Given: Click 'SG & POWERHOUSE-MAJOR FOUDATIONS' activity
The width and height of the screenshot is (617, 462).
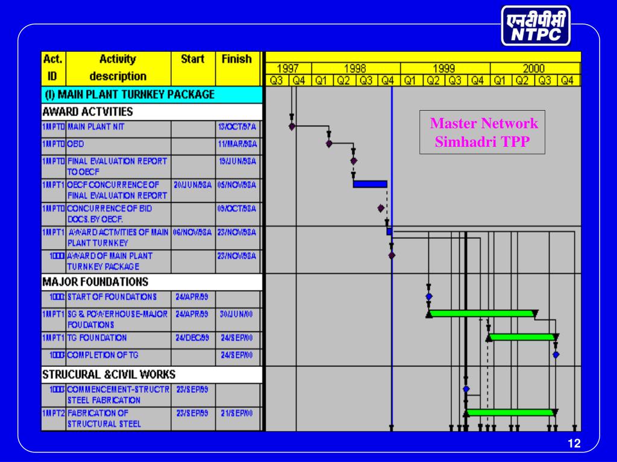Looking at the screenshot, I should pyautogui.click(x=117, y=319).
